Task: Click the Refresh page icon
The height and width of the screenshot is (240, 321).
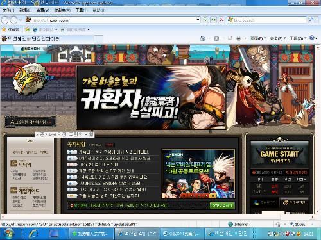Action: 213,20
